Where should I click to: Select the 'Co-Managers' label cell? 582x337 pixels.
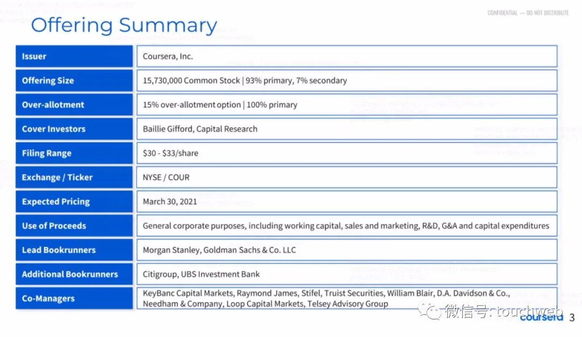coord(74,298)
